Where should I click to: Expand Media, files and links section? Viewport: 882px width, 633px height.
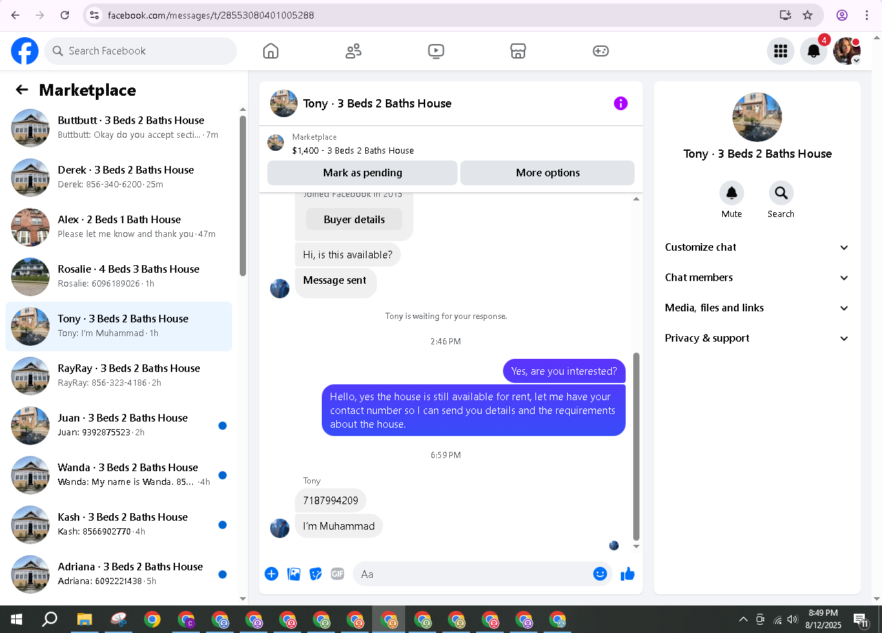757,308
